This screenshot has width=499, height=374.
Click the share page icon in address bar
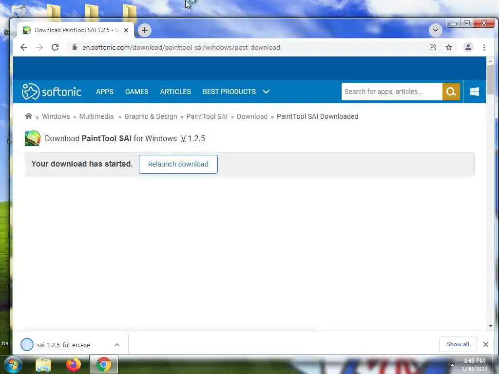click(x=433, y=47)
